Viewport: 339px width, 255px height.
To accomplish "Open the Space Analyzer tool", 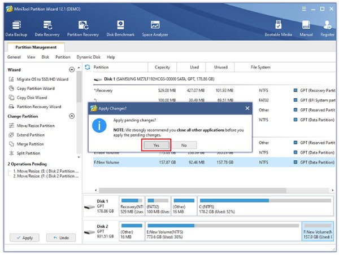I will tap(155, 28).
